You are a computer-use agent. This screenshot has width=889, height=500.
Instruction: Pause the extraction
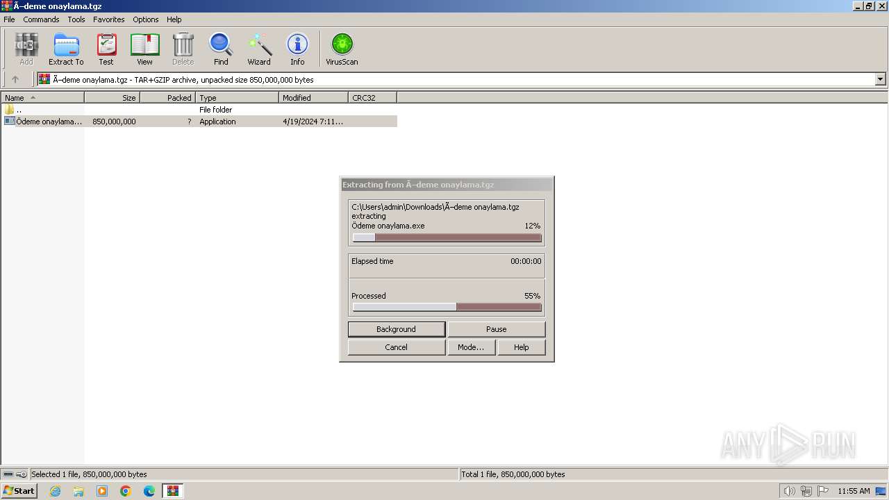click(497, 329)
